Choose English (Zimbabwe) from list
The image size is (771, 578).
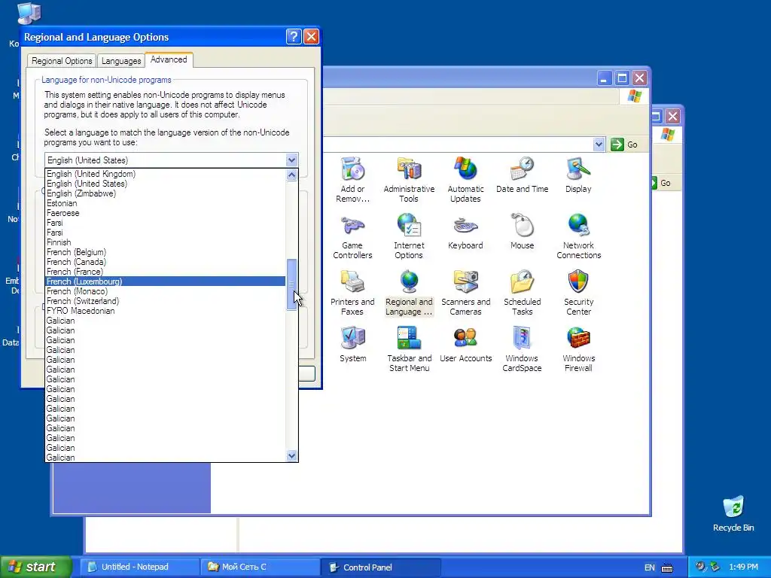click(x=165, y=193)
